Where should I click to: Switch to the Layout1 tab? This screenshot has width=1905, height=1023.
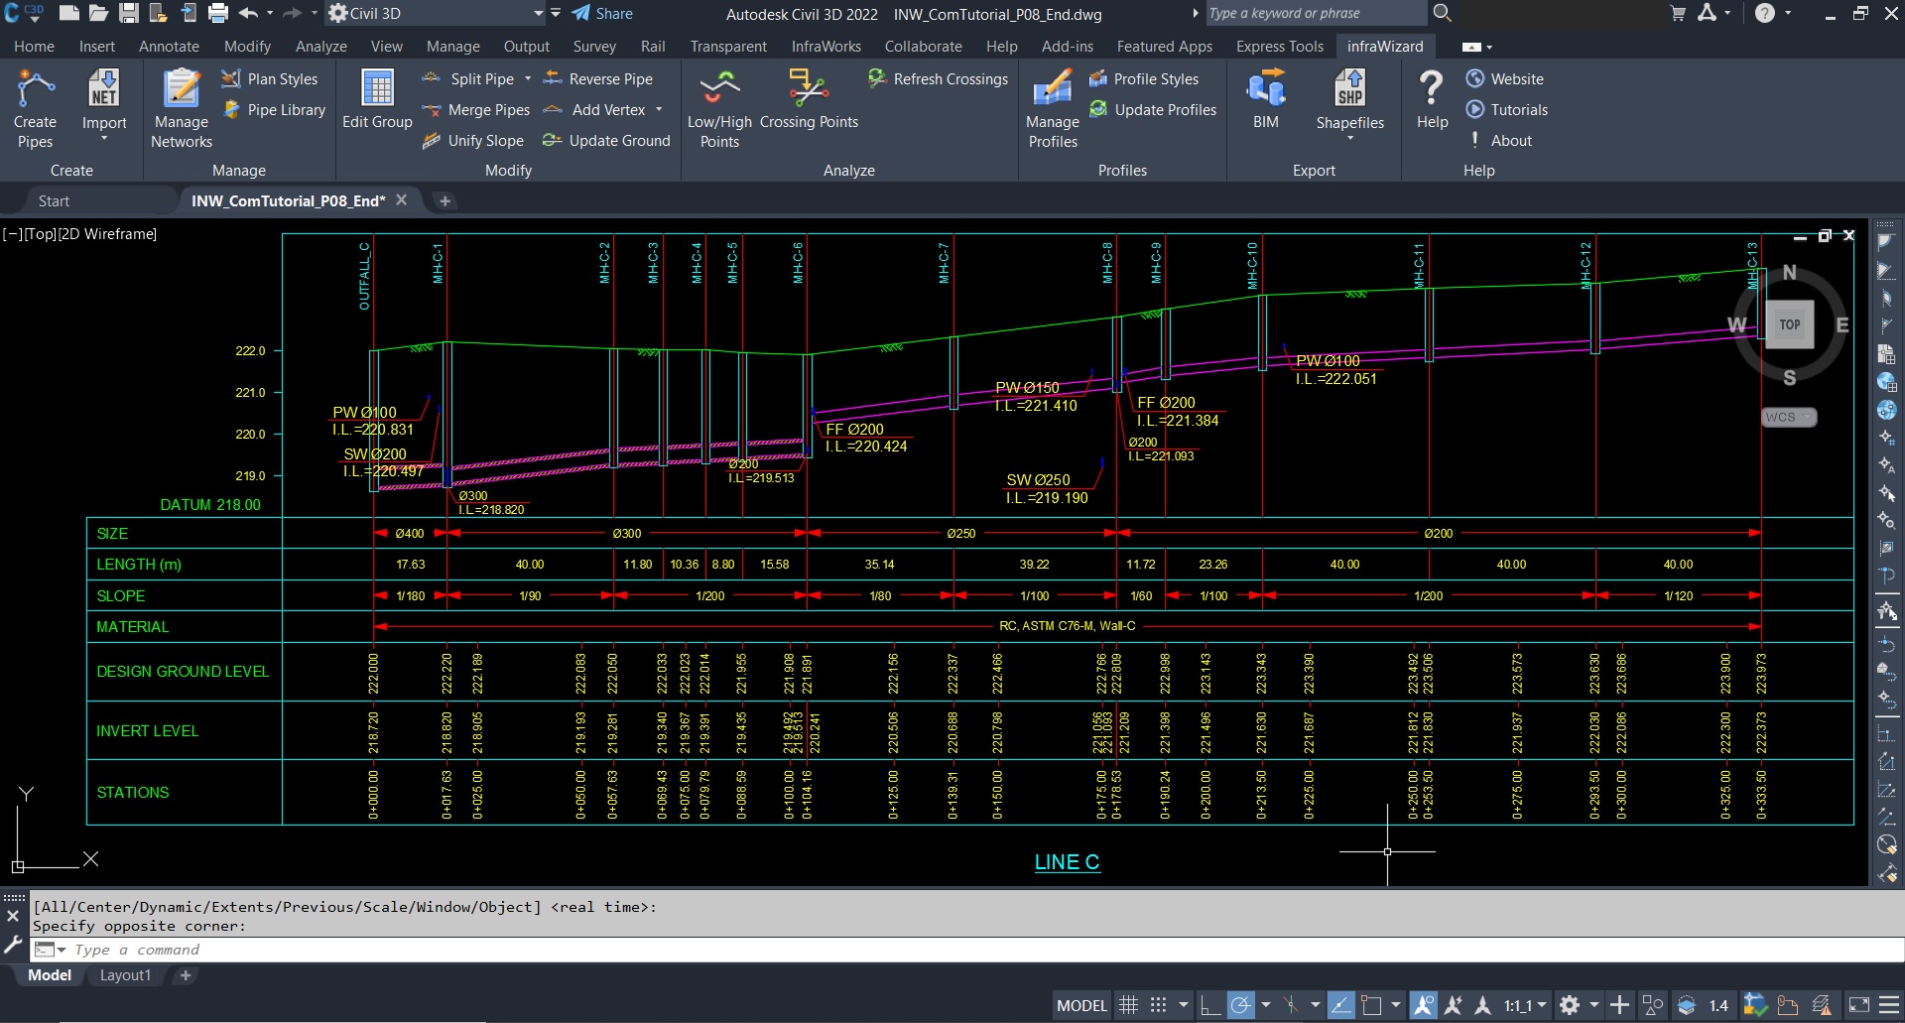(125, 975)
